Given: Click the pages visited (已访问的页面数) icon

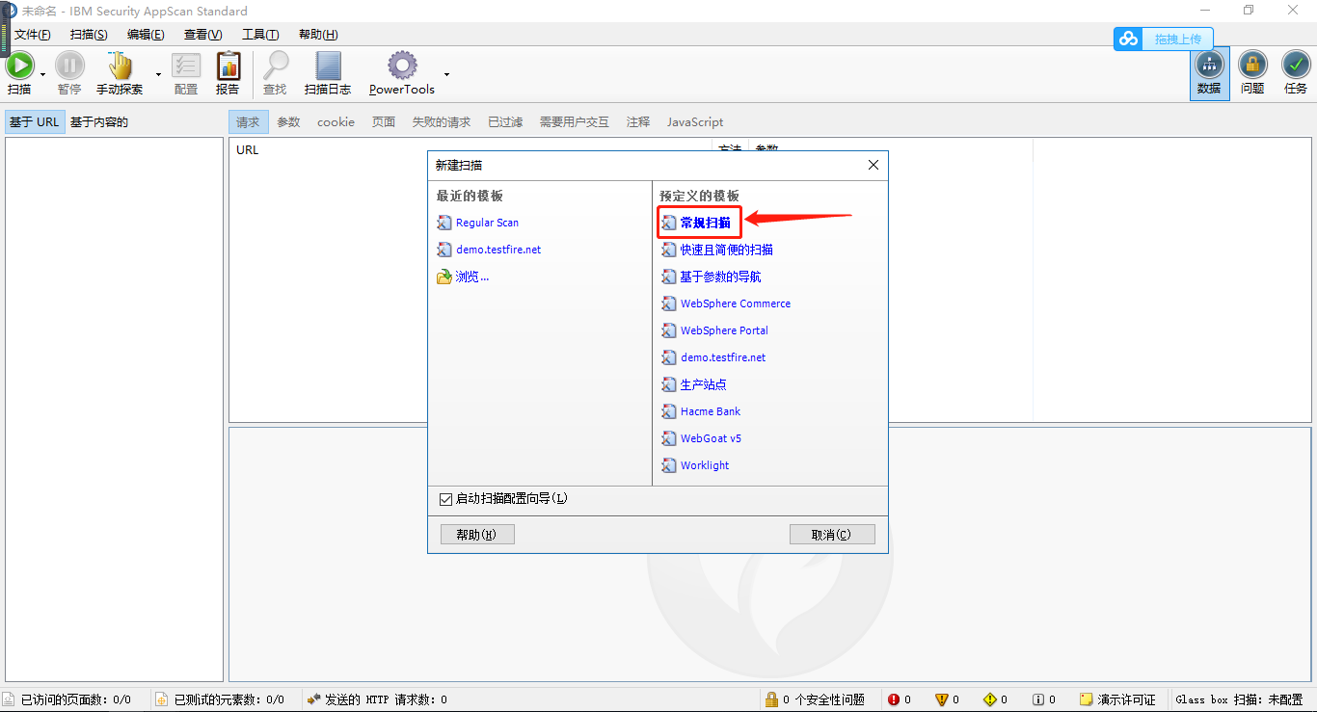Looking at the screenshot, I should (x=10, y=699).
